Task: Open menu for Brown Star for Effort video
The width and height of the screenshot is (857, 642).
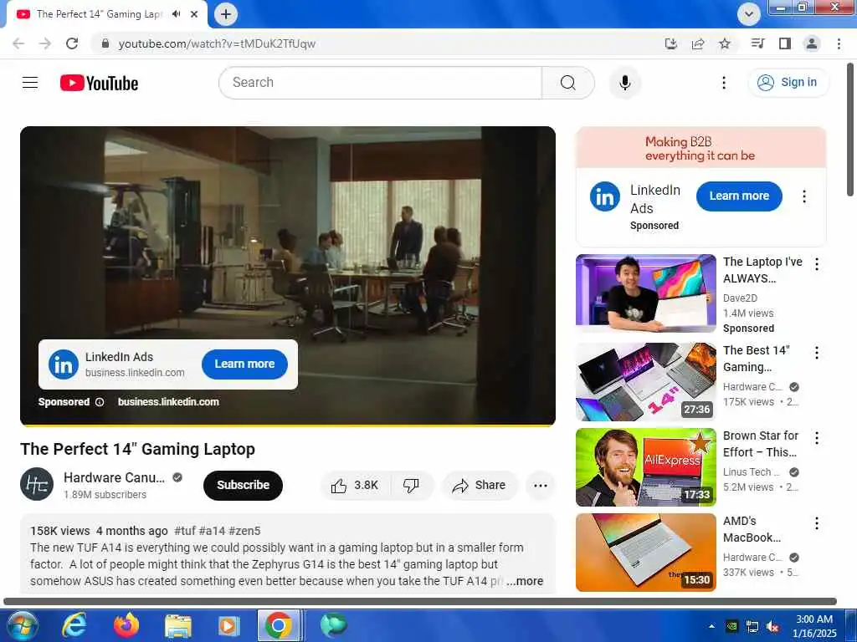Action: 817,438
